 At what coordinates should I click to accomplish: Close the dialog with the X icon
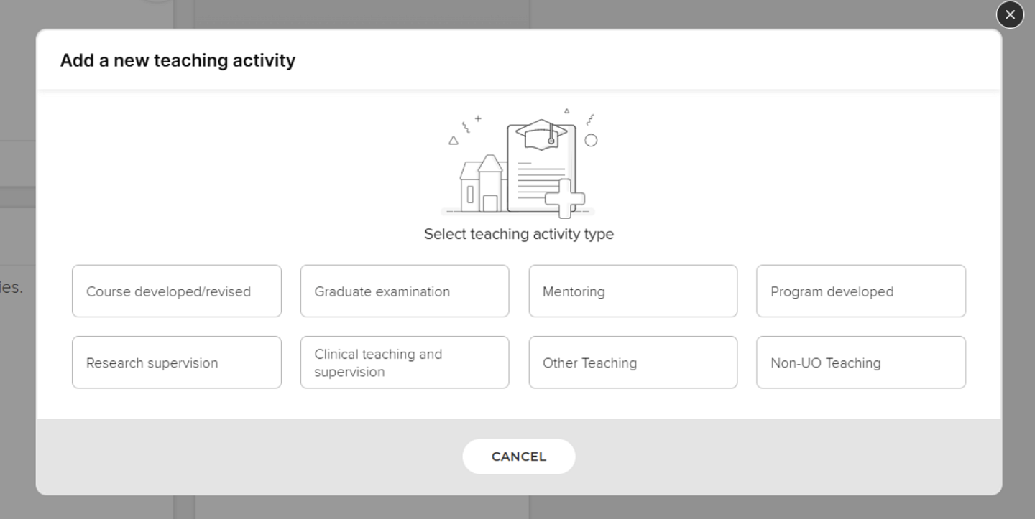pyautogui.click(x=1010, y=14)
